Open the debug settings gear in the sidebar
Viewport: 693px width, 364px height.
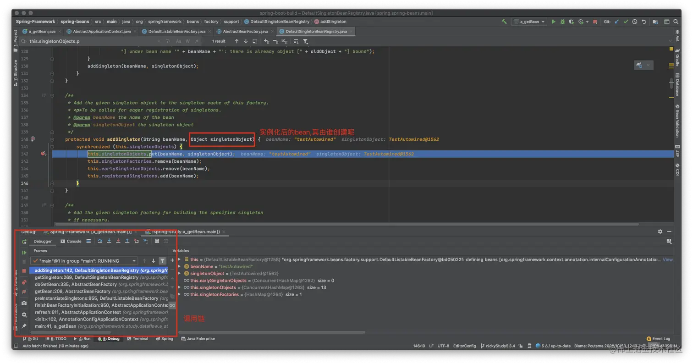(x=24, y=315)
